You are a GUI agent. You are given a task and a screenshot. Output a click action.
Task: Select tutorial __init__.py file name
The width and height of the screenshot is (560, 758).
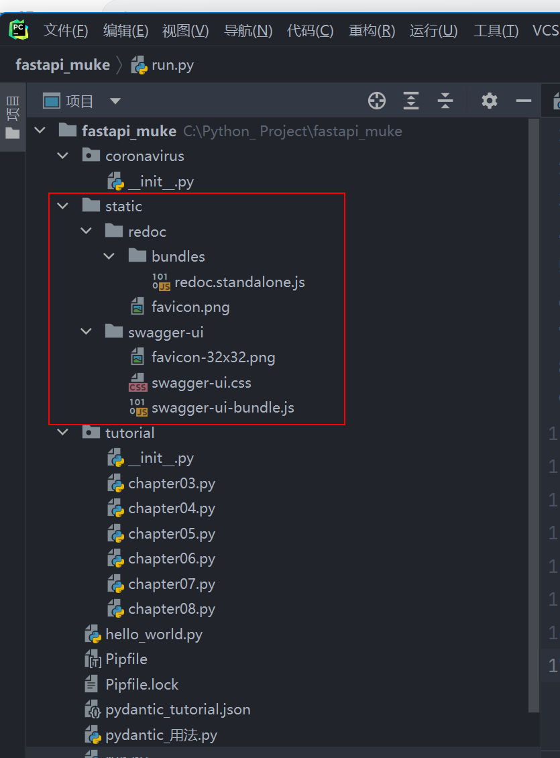click(161, 458)
